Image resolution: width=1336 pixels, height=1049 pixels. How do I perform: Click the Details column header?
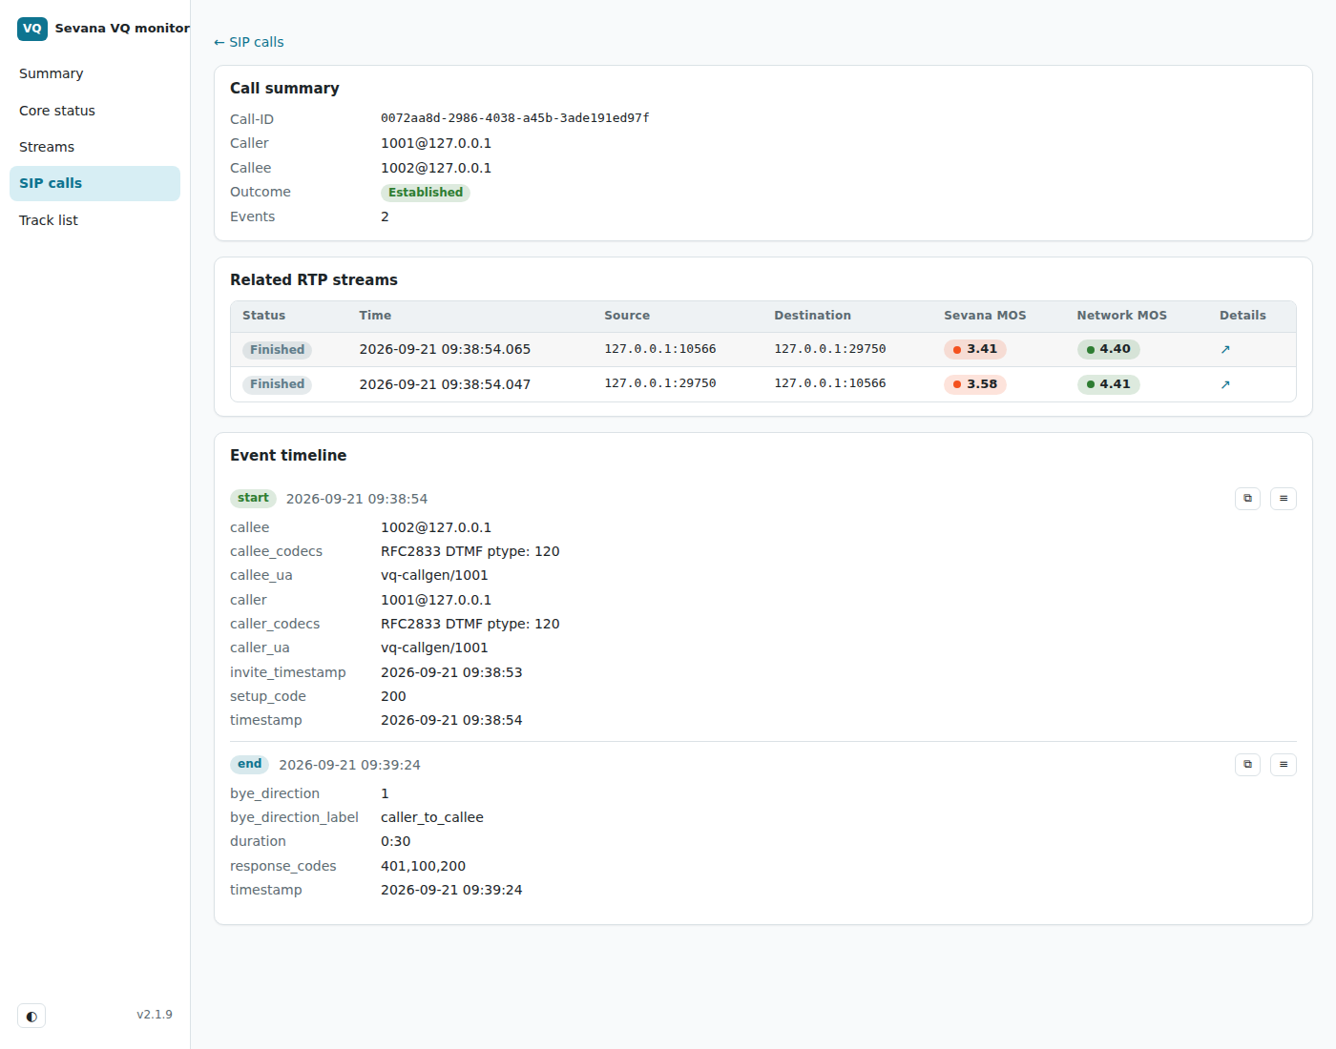pyautogui.click(x=1242, y=316)
